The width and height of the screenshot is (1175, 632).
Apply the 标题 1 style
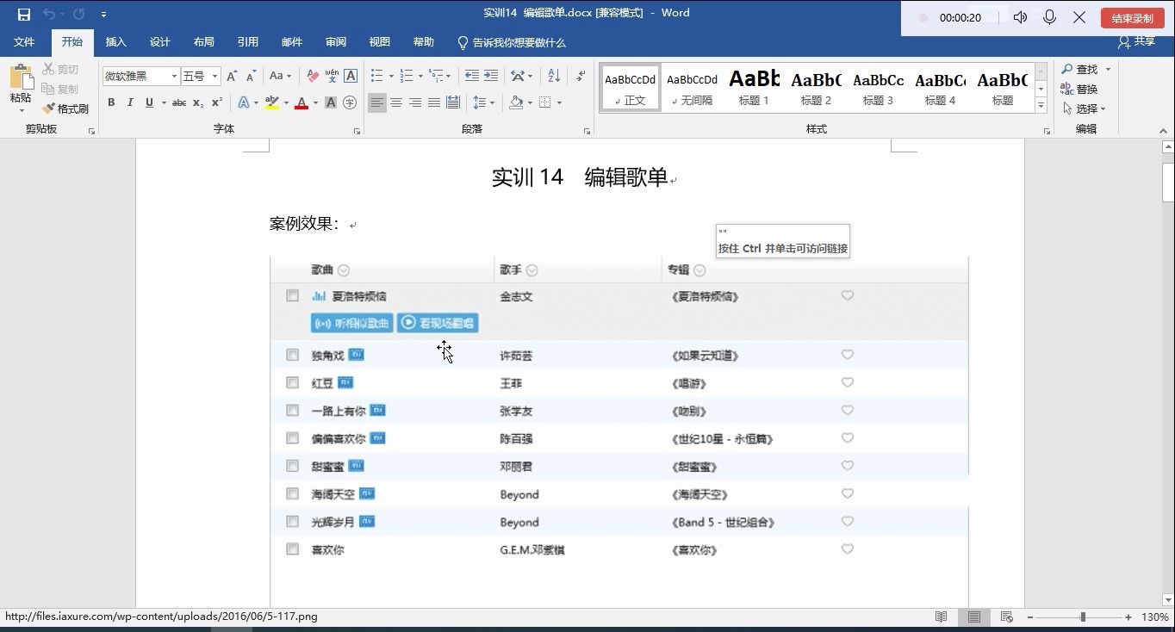tap(754, 86)
